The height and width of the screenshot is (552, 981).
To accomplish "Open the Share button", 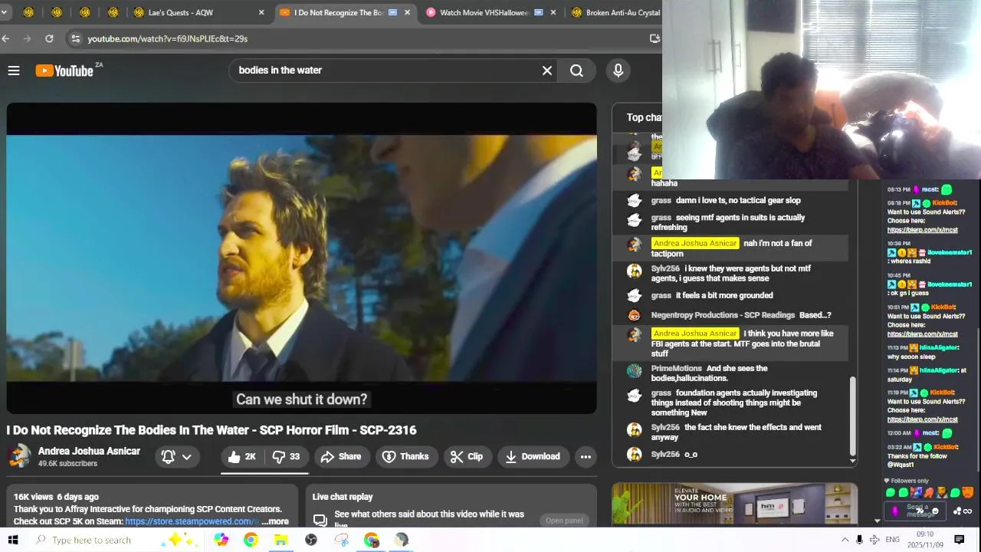I will pyautogui.click(x=340, y=456).
